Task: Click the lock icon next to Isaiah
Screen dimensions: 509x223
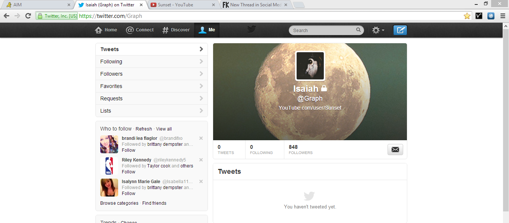Action: [x=324, y=88]
